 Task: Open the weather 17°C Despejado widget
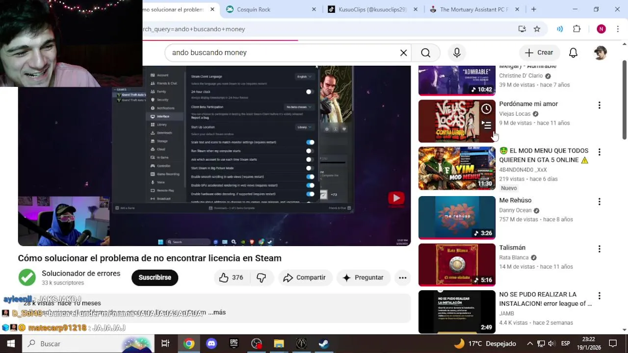point(486,344)
